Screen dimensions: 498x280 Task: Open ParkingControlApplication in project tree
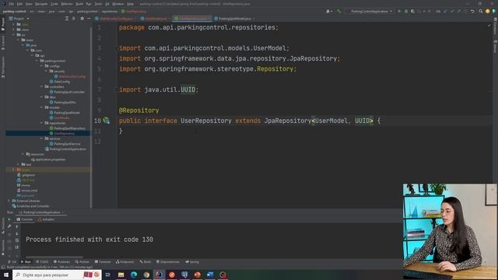[x=68, y=149]
